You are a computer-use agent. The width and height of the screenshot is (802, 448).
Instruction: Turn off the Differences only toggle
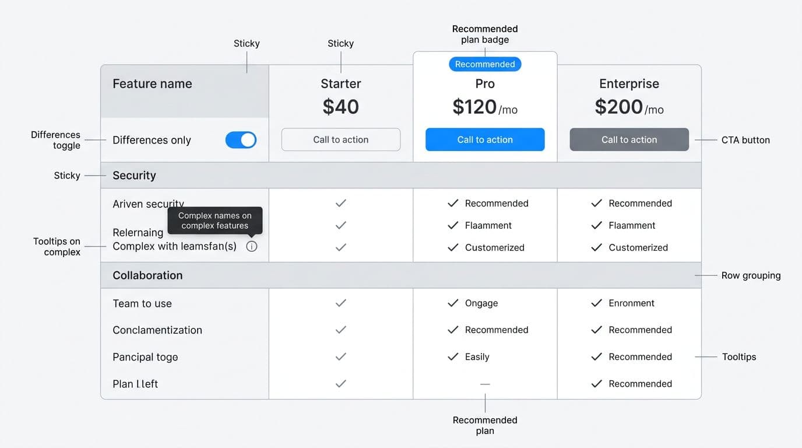click(241, 139)
